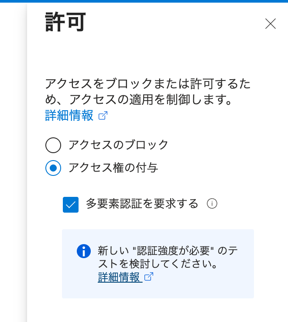Click the blue info icon in the banner
The width and height of the screenshot is (288, 322).
click(84, 251)
